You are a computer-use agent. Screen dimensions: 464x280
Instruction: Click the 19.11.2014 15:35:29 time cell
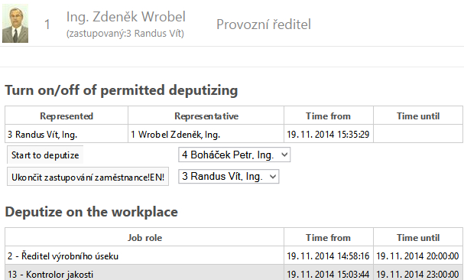pyautogui.click(x=329, y=134)
